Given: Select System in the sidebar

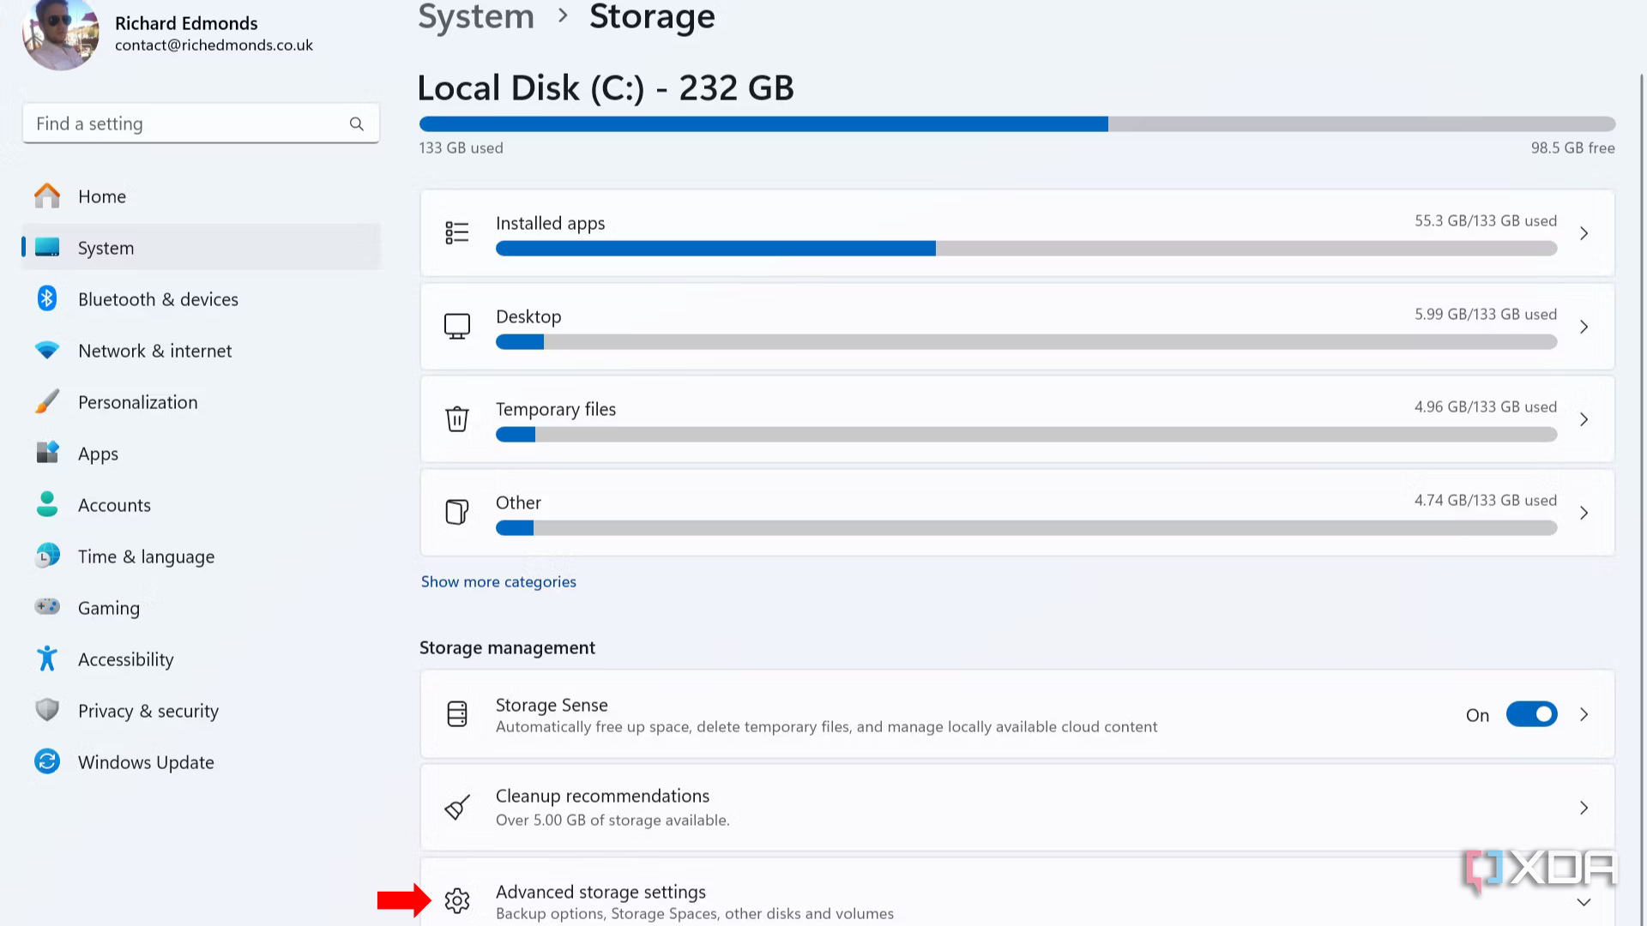Looking at the screenshot, I should (106, 248).
